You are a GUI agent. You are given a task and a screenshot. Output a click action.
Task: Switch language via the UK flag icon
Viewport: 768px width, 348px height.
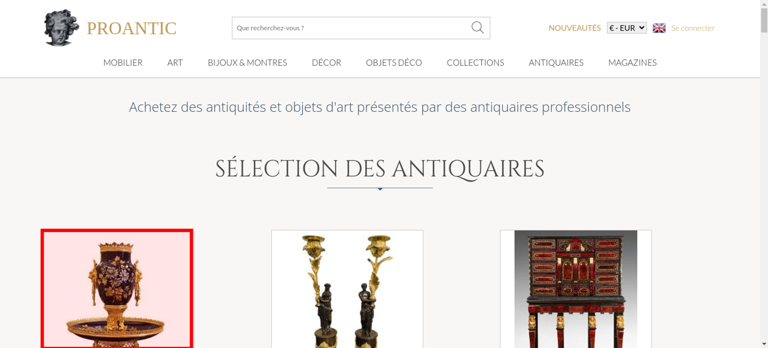pyautogui.click(x=659, y=28)
